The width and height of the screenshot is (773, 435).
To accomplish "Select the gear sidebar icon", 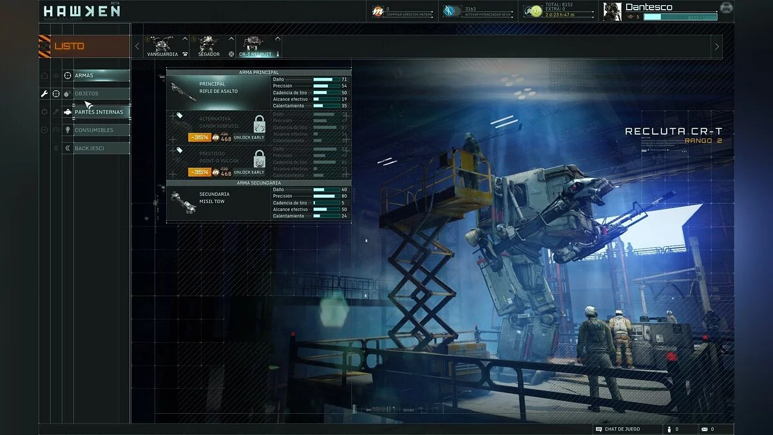I will 44,111.
